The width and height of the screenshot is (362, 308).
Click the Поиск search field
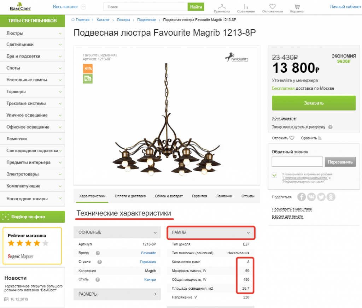pos(145,7)
